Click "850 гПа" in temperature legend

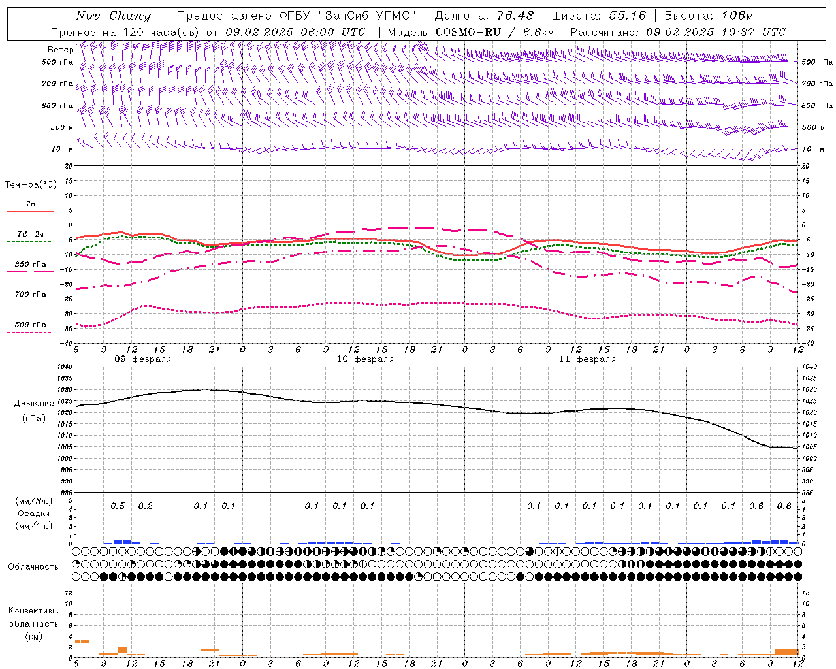(x=31, y=265)
